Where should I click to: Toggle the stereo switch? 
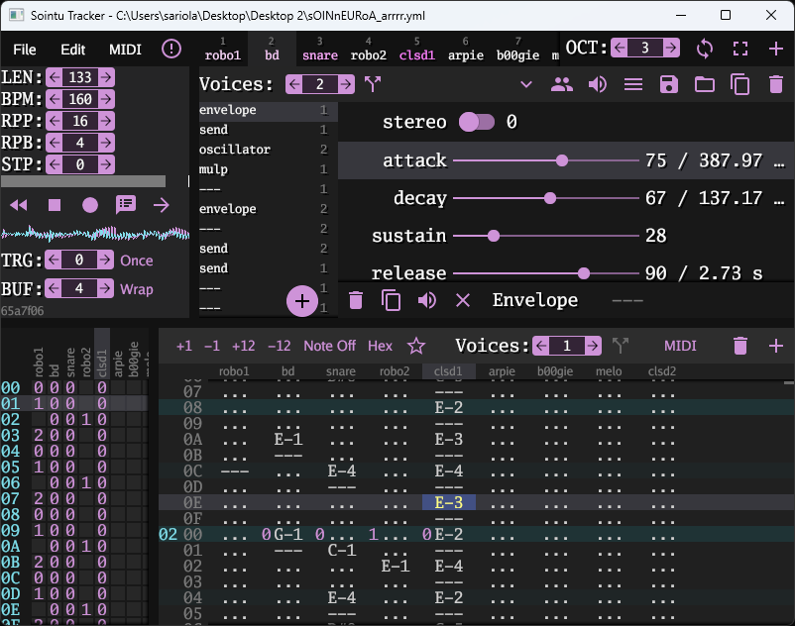tap(476, 122)
